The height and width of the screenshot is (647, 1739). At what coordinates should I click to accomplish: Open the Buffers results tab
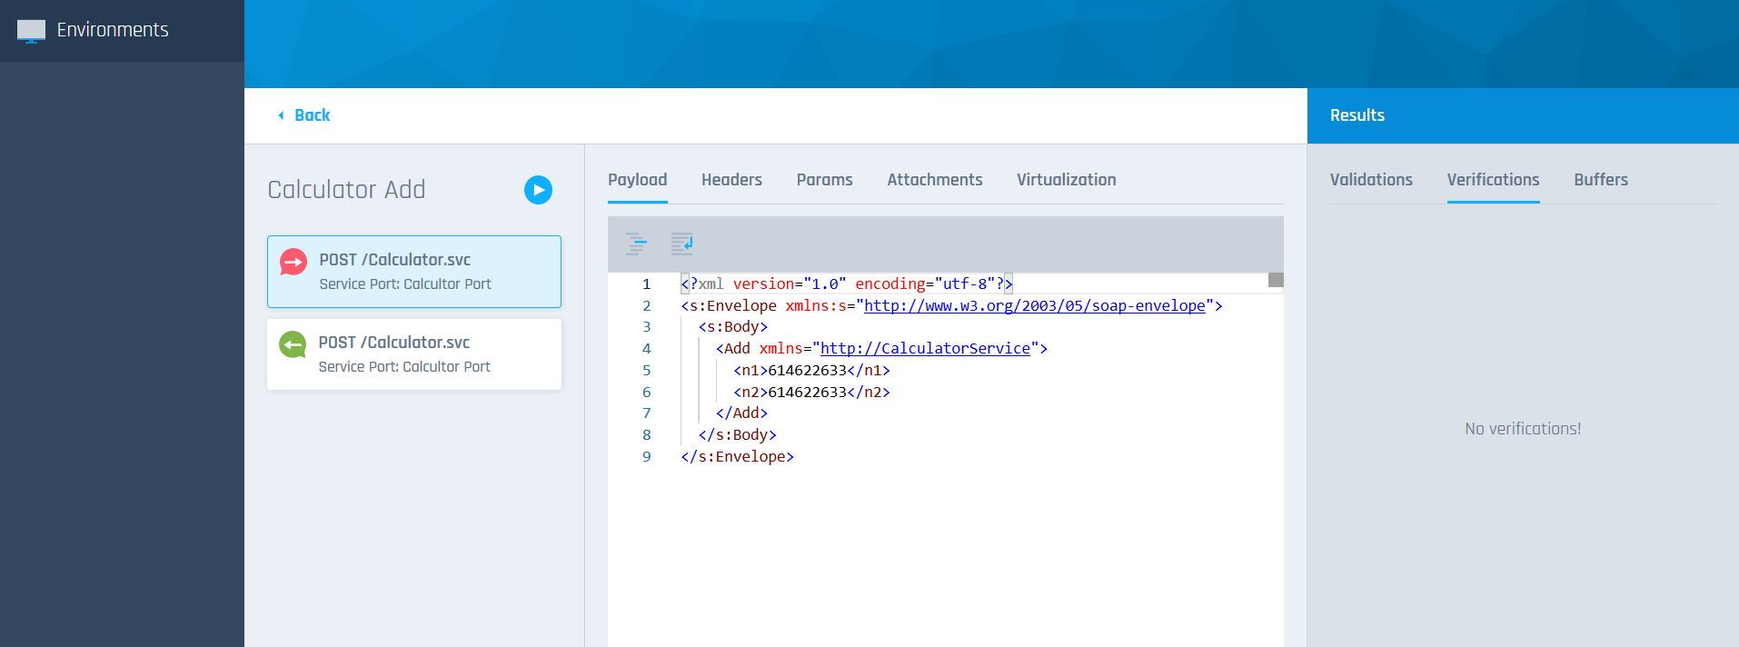point(1600,180)
